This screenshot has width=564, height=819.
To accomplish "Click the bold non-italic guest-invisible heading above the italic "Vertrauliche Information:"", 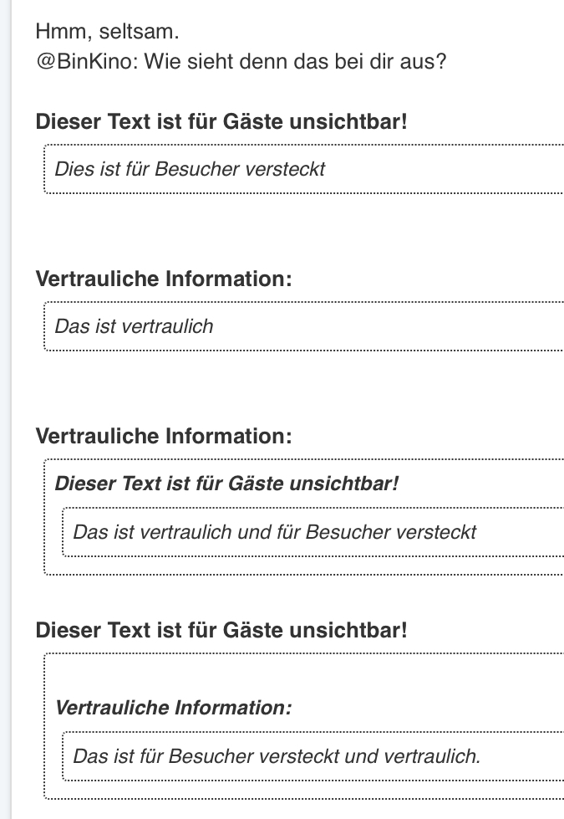I will (x=221, y=630).
